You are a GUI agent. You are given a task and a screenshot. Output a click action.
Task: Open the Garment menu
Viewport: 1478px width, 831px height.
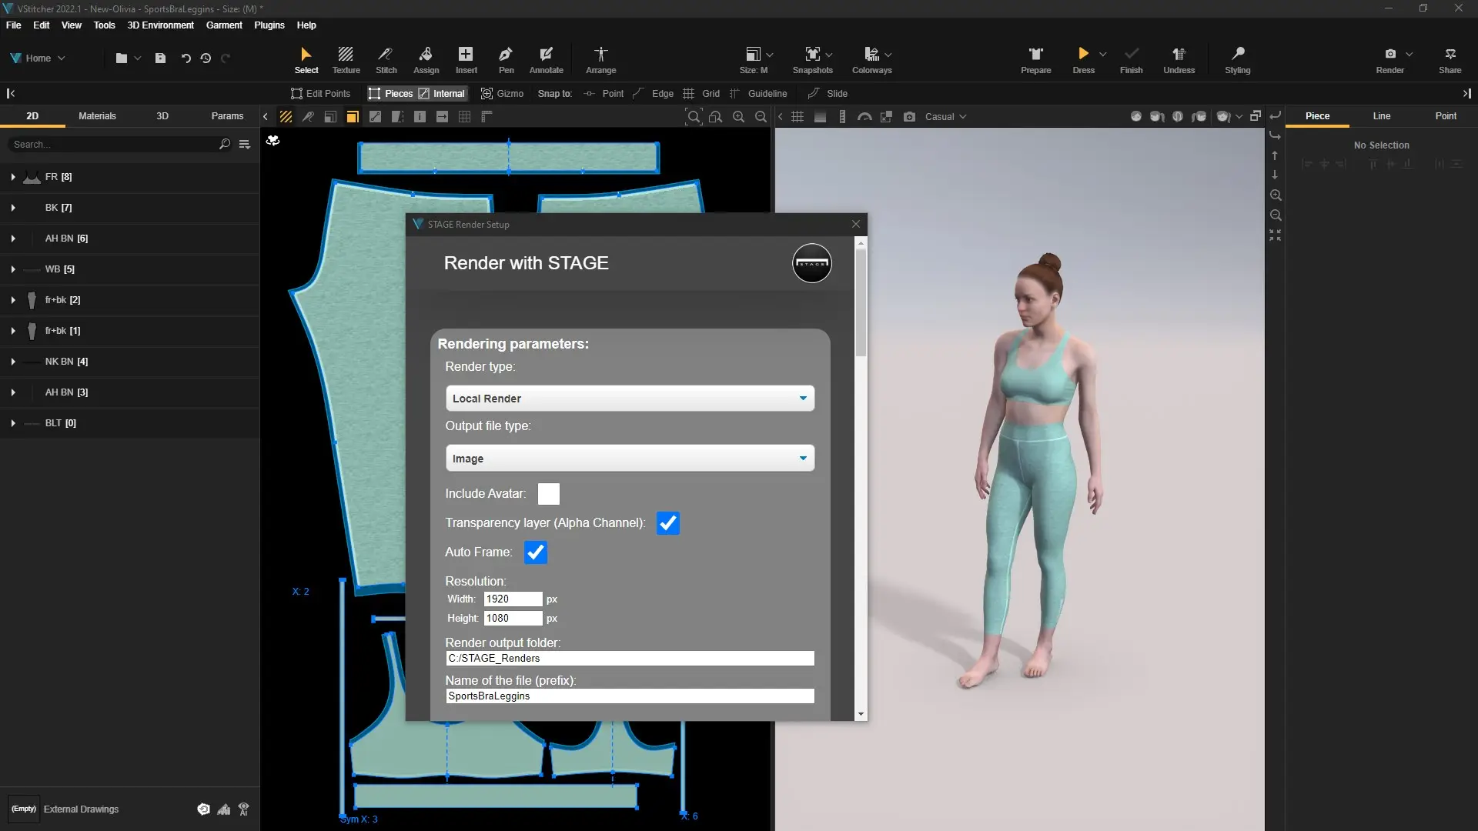pyautogui.click(x=223, y=25)
